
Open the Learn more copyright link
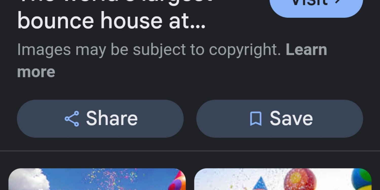coord(172,61)
